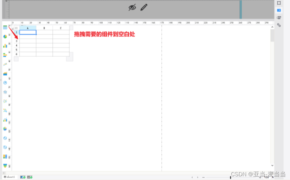Select the line chart component icon
Image resolution: width=290 pixels, height=180 pixels.
[5, 64]
